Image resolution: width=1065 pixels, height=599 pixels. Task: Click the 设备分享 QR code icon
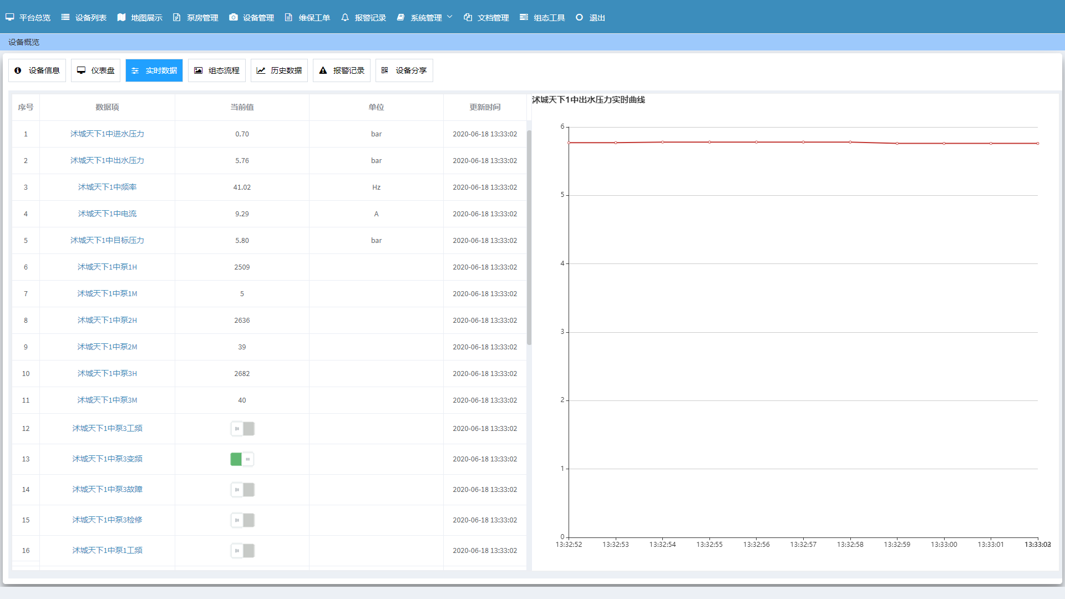pos(385,70)
